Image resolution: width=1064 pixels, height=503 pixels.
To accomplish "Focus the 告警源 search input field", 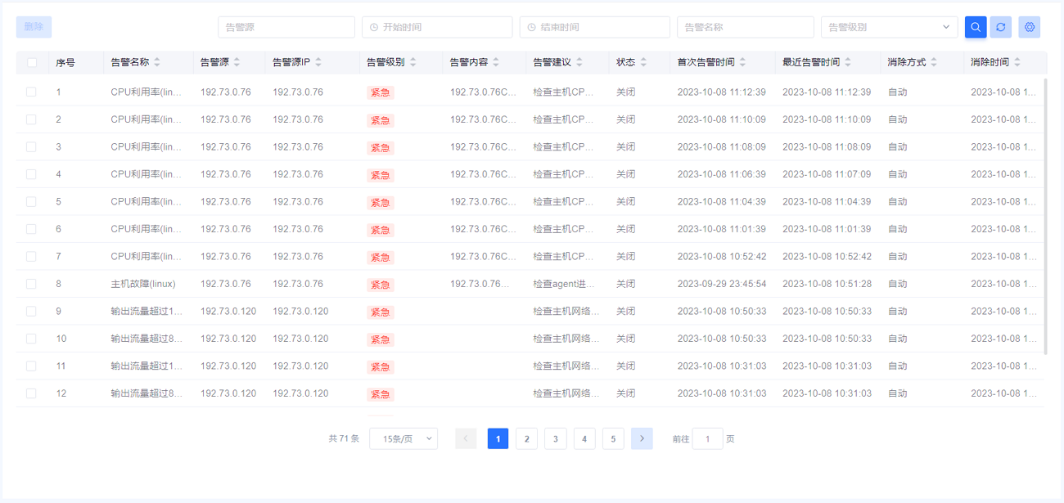I will tap(286, 27).
